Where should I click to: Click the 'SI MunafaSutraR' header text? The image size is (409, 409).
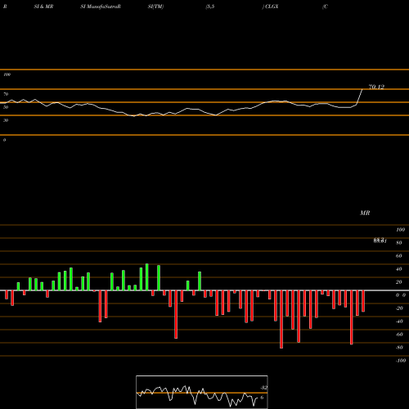pyautogui.click(x=101, y=7)
